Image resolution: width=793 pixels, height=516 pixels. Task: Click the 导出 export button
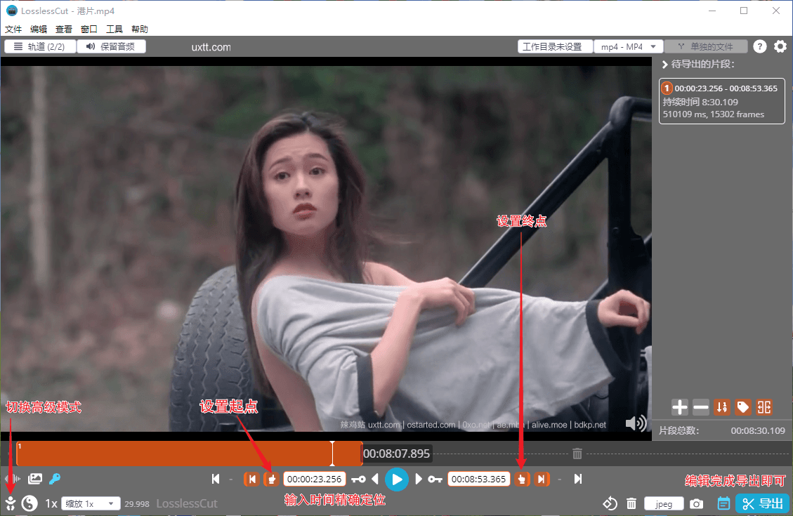pyautogui.click(x=763, y=503)
